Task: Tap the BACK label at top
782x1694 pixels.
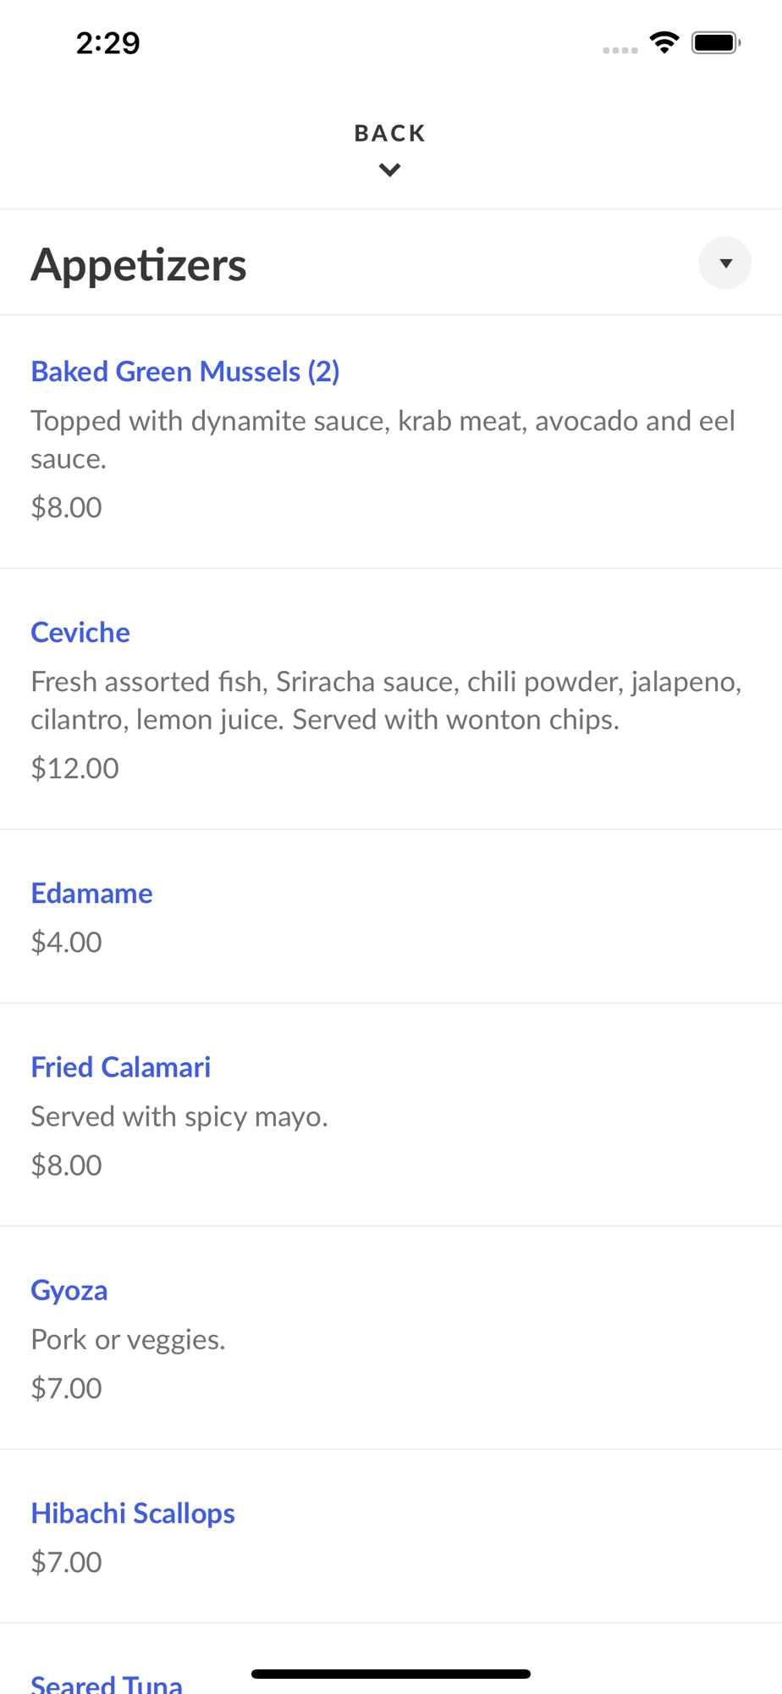Action: 390,134
